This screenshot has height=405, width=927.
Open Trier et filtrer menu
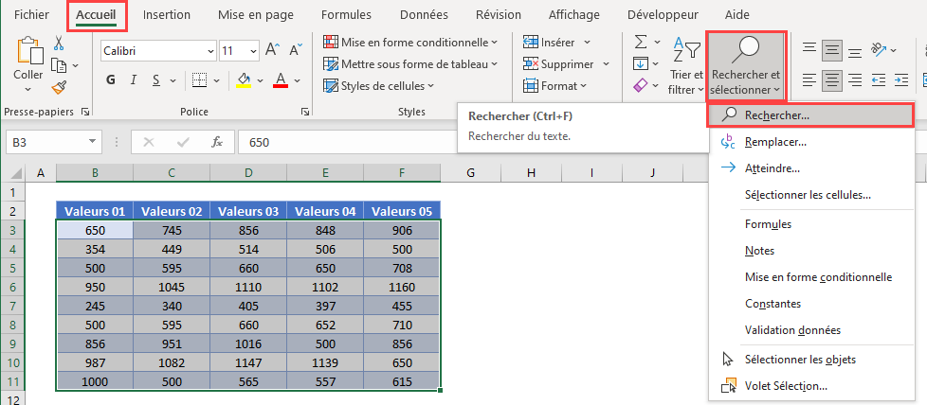click(686, 66)
